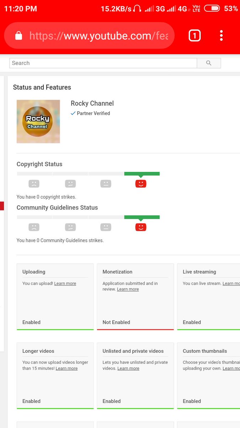Tap the sad face icon under Copyright Status
The image size is (240, 428).
click(x=34, y=184)
